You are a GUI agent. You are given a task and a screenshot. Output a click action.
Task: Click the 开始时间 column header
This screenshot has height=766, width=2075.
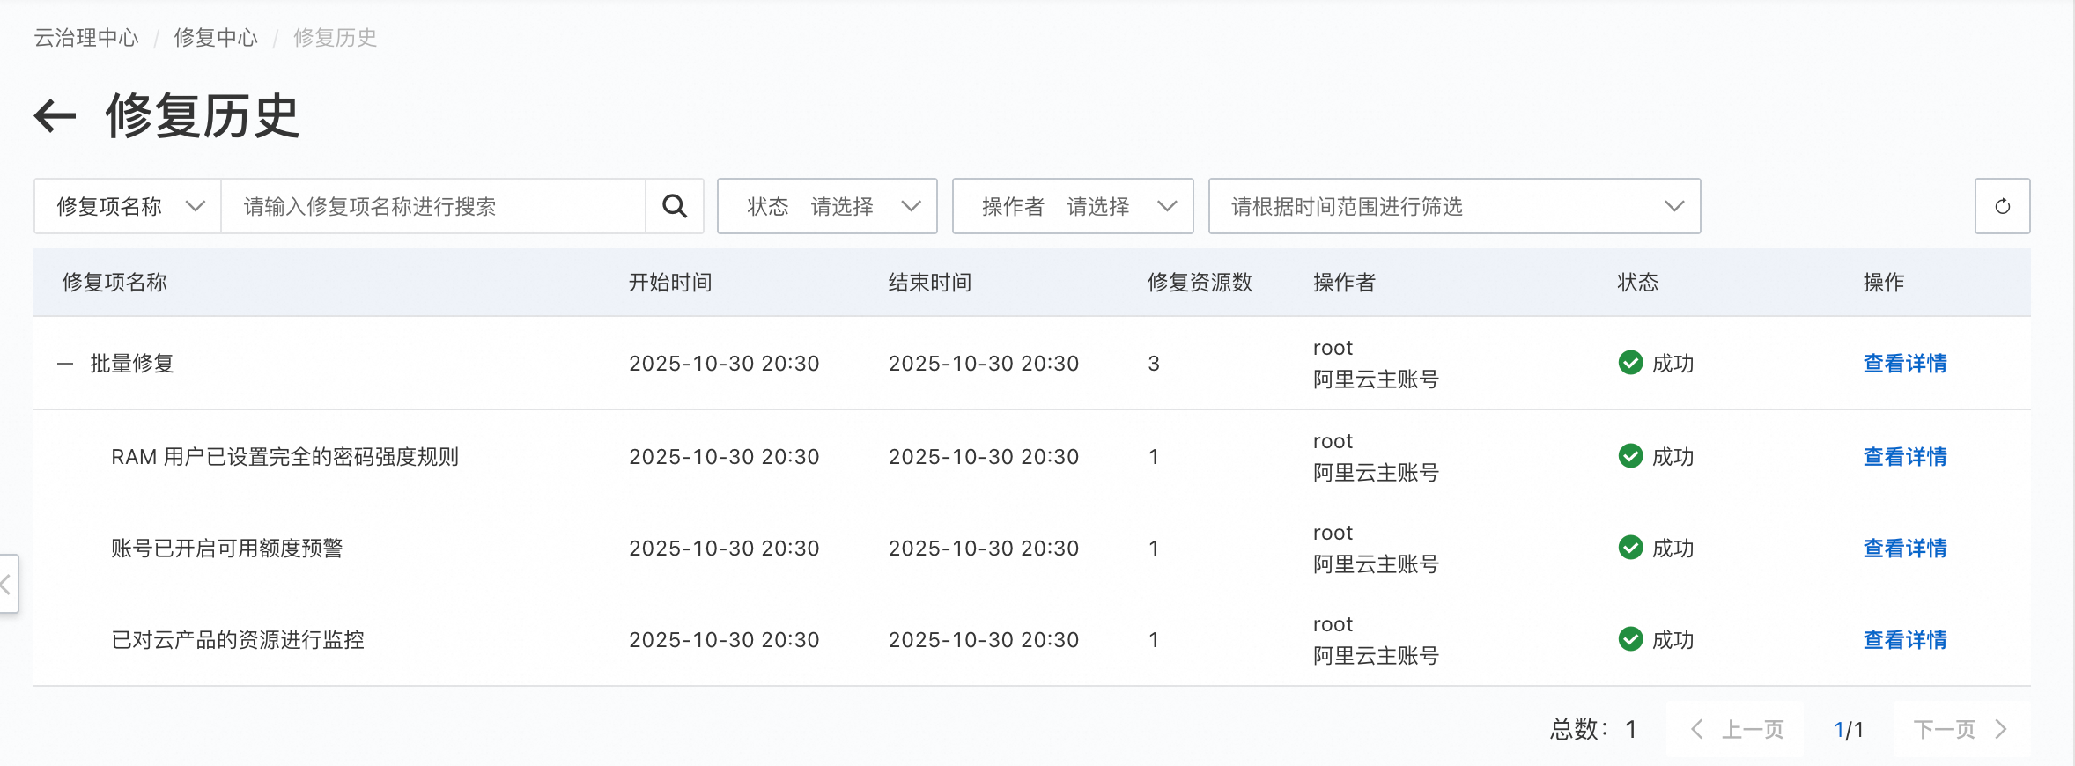(x=670, y=283)
